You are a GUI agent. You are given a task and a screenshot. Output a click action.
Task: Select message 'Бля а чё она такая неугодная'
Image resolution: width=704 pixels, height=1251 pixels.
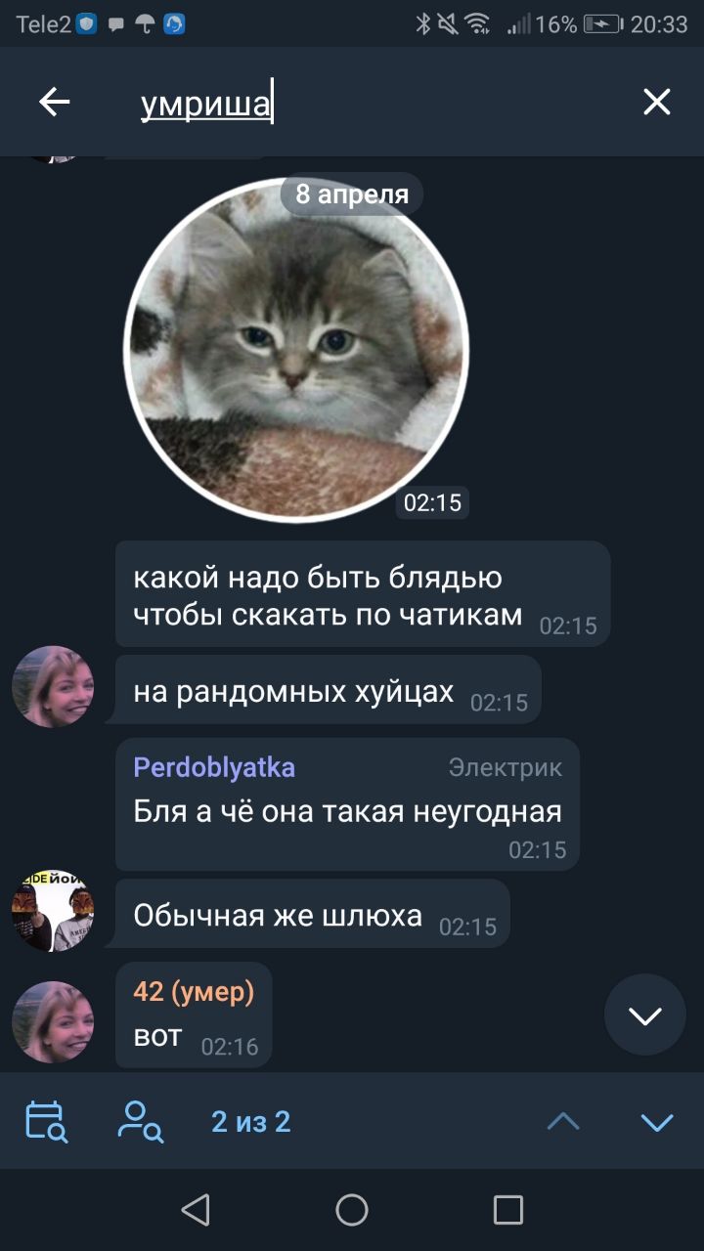click(x=347, y=804)
